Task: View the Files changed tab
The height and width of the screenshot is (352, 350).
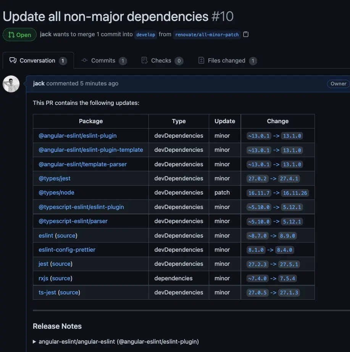Action: [x=227, y=61]
